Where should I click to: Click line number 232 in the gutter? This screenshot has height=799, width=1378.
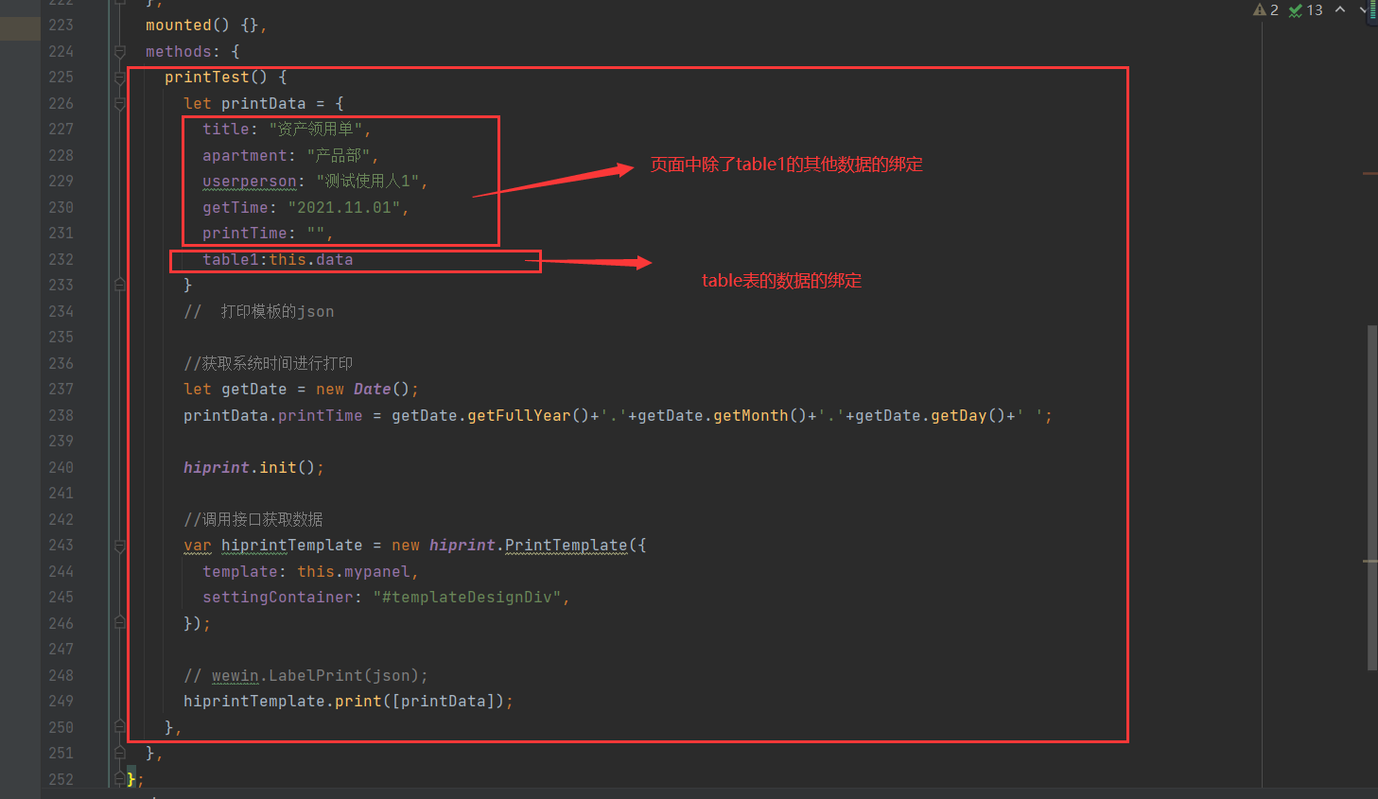tap(61, 259)
